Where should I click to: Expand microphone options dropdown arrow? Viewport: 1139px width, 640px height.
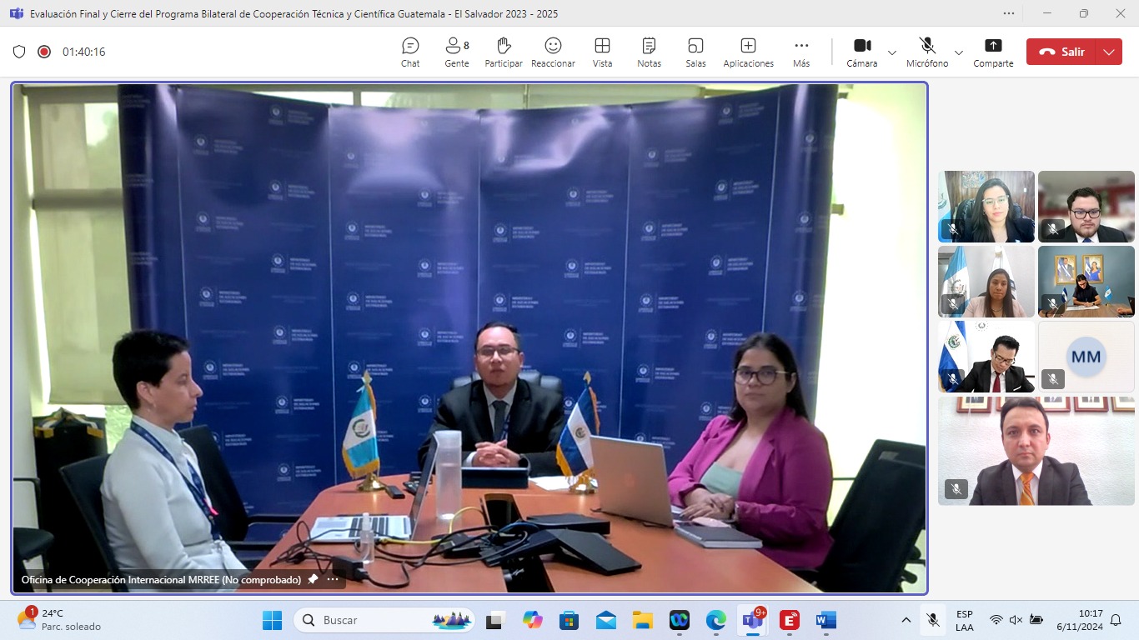[x=959, y=52]
